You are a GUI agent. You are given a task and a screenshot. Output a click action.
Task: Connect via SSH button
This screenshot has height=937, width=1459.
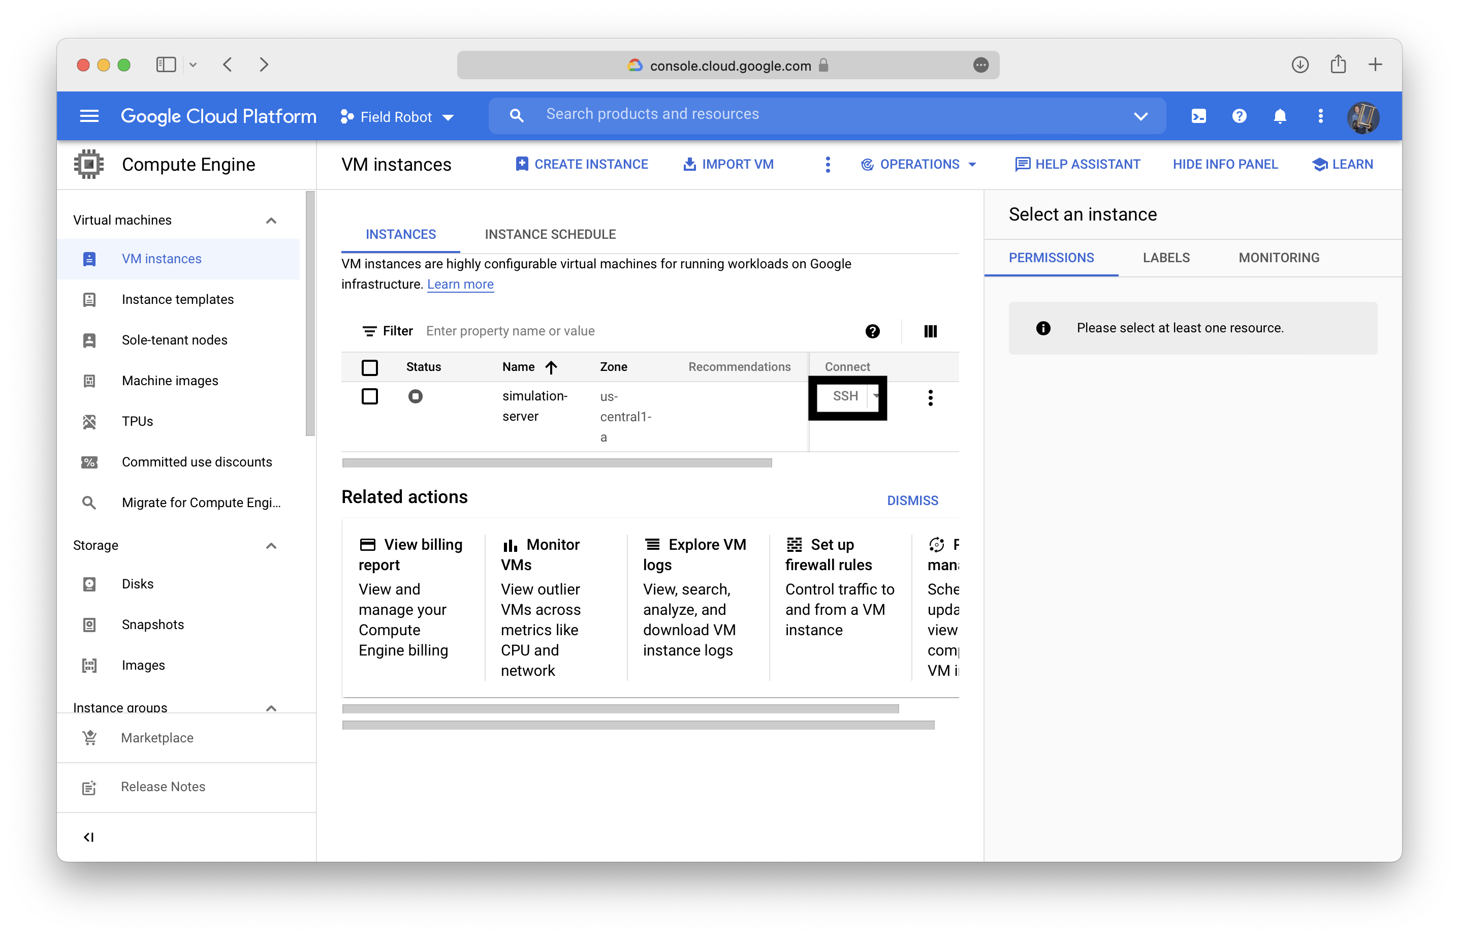[845, 396]
